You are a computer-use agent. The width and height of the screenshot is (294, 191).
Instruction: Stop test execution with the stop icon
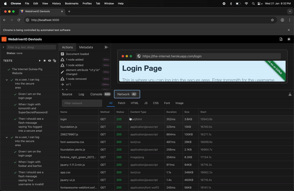tap(45, 61)
